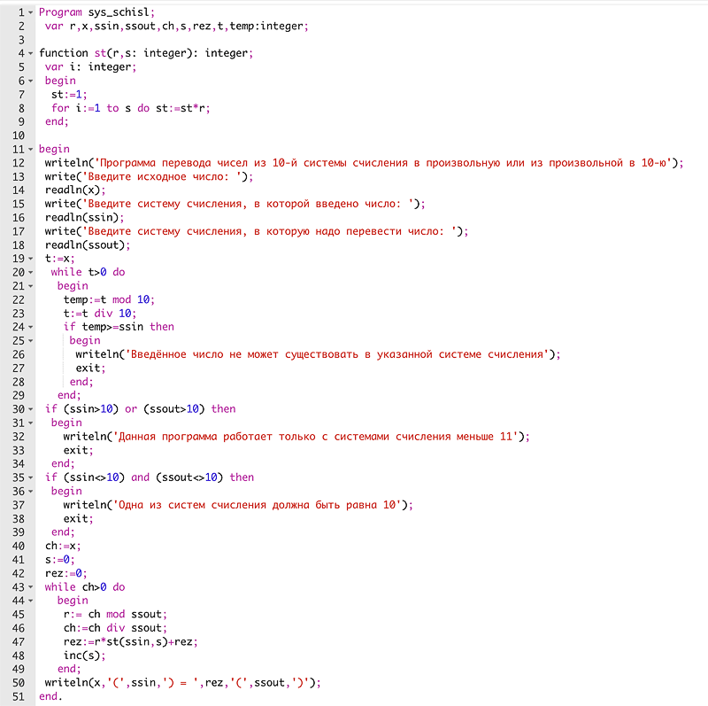Collapse the while ch>0 fold arrow, line 43

coord(31,587)
